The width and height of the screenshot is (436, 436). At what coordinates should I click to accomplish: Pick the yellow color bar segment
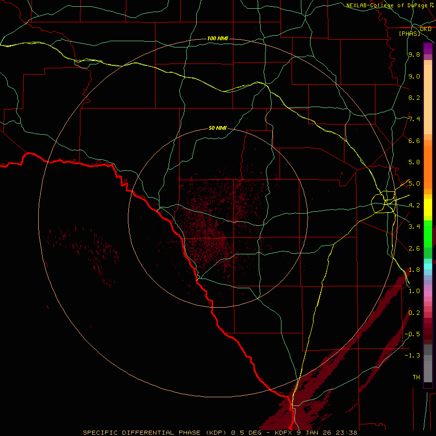[428, 207]
